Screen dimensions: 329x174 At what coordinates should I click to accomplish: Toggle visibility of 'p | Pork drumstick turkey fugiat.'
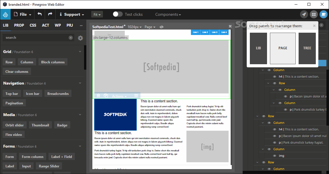click(x=275, y=142)
